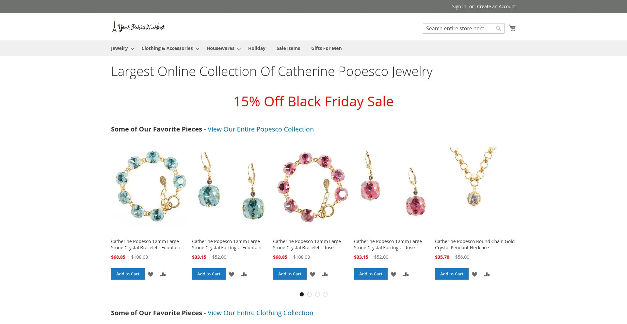This screenshot has height=324, width=627.
Task: Click the Your Paris Market logo
Action: 138,27
